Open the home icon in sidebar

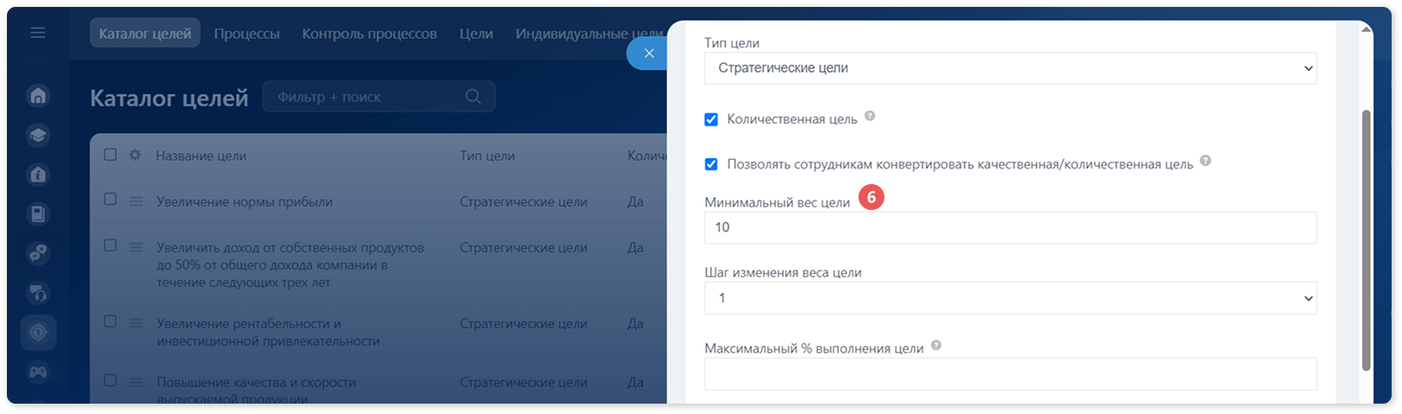[38, 95]
